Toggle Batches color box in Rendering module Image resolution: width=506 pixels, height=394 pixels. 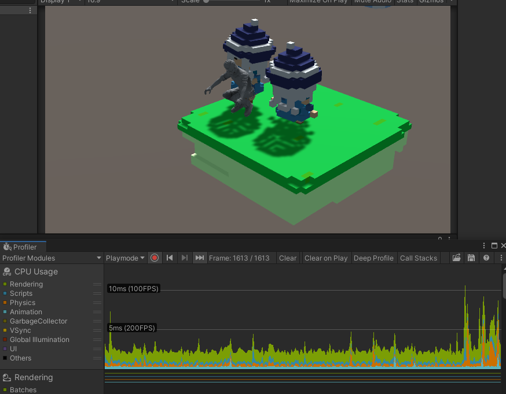click(x=5, y=389)
